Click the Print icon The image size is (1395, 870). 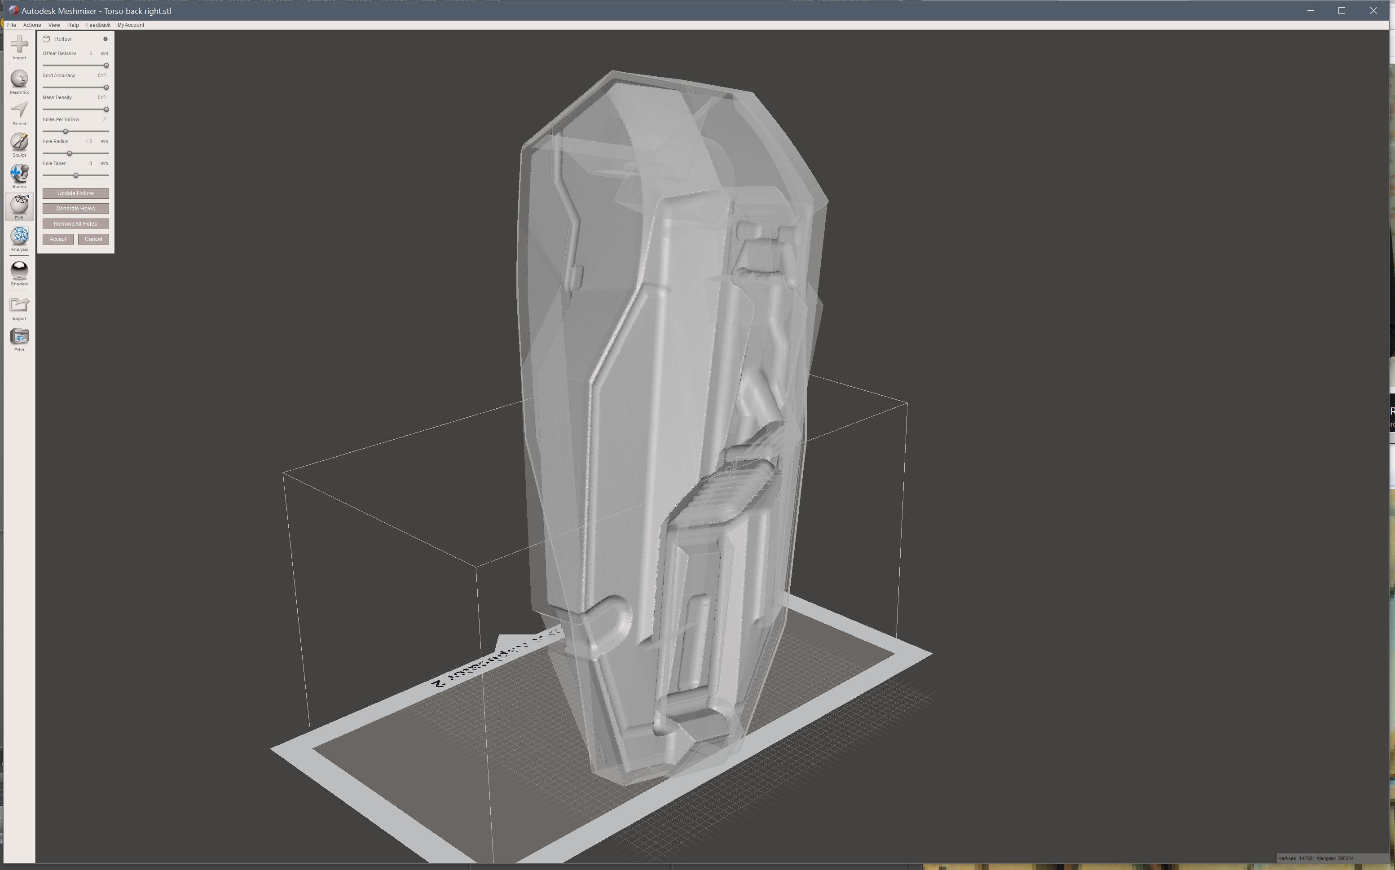pyautogui.click(x=19, y=337)
